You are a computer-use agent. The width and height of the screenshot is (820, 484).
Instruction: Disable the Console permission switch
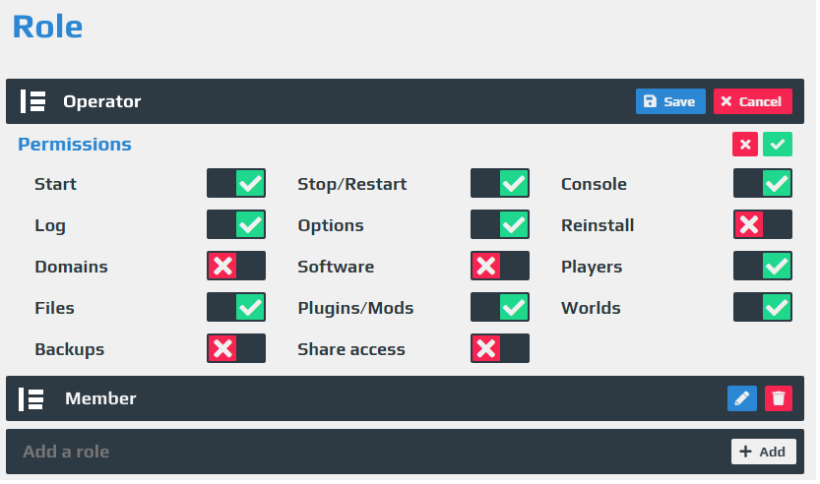coord(763,183)
